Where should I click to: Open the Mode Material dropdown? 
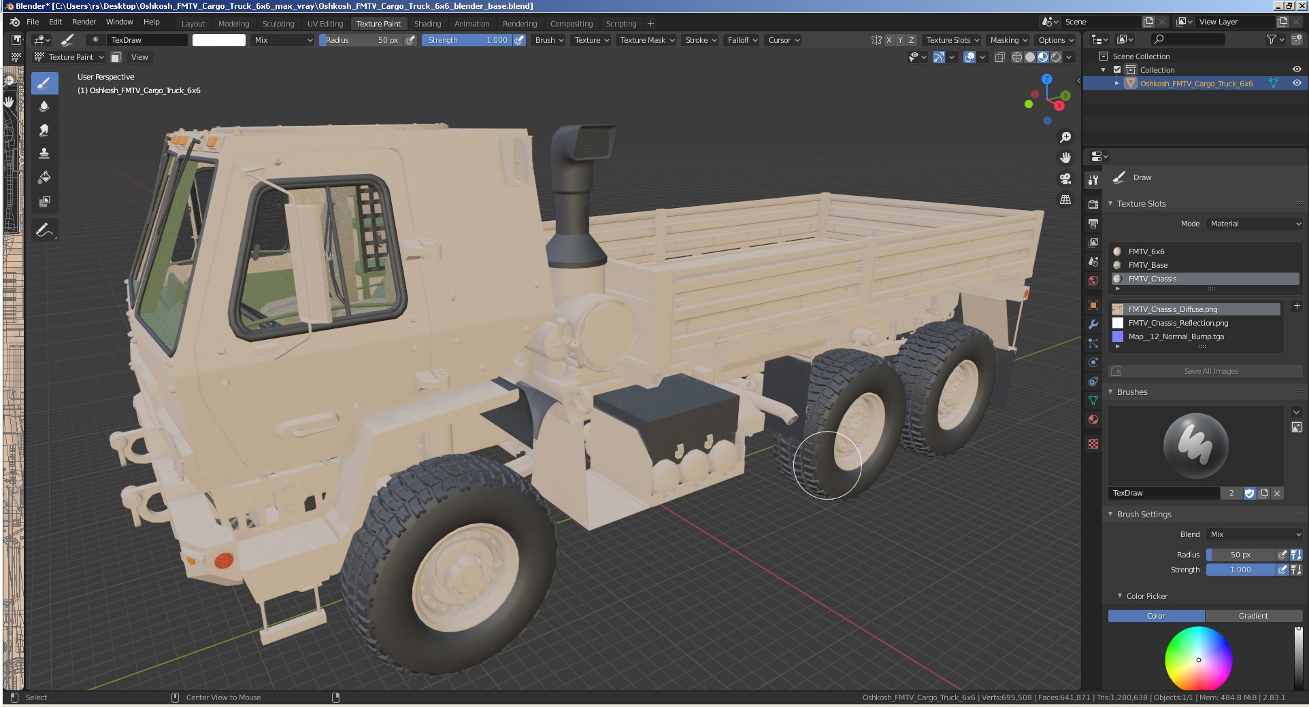click(1255, 224)
